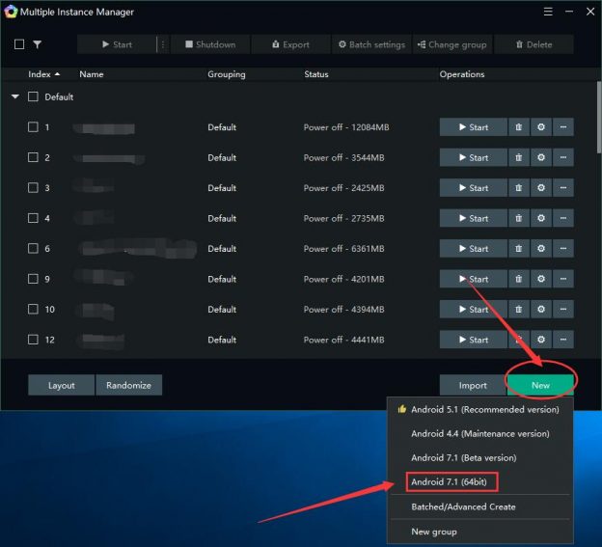Click the trash icon for instance 1
The width and height of the screenshot is (602, 547).
518,127
